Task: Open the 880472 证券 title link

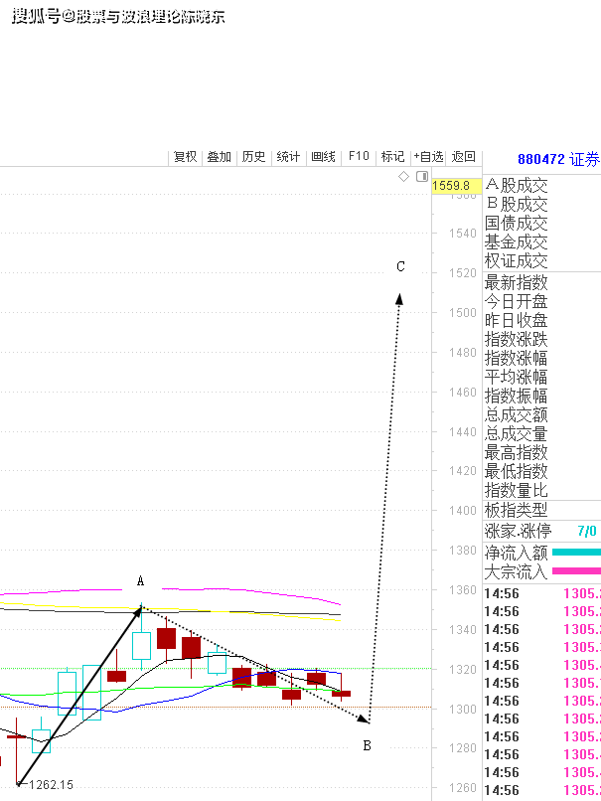Action: tap(559, 159)
